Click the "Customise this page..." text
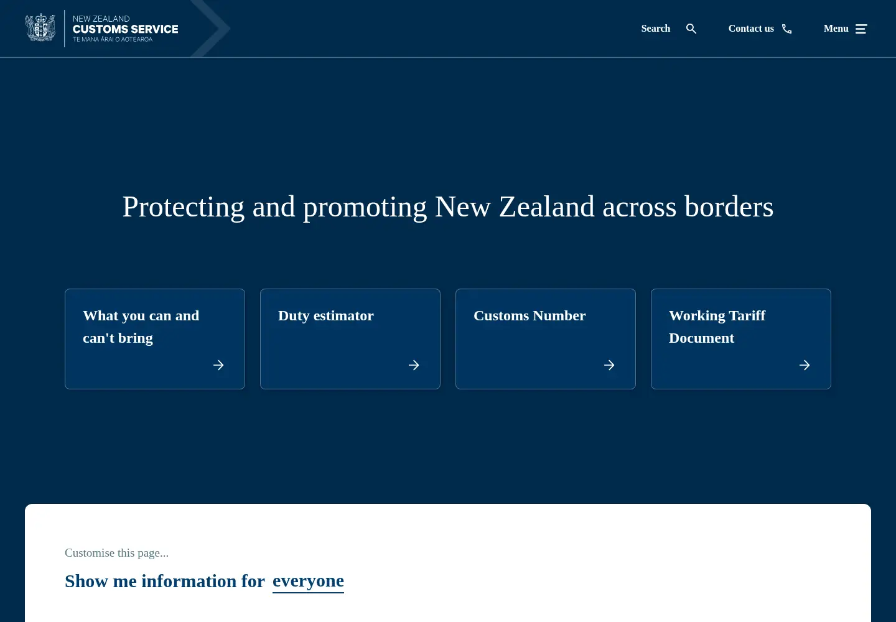The height and width of the screenshot is (622, 896). tap(116, 553)
